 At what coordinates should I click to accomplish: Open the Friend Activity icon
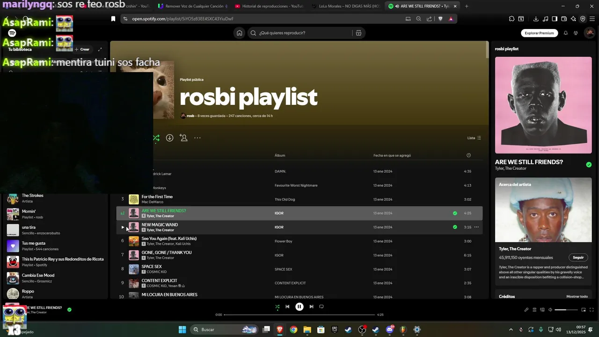[576, 33]
